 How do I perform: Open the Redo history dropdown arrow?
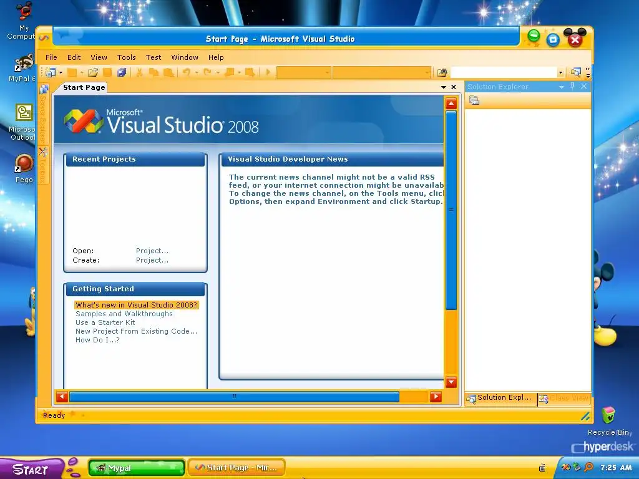pyautogui.click(x=218, y=73)
